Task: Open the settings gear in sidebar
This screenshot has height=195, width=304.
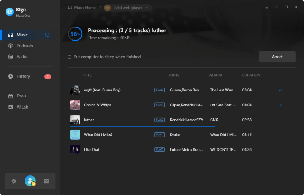Action: pyautogui.click(x=14, y=181)
